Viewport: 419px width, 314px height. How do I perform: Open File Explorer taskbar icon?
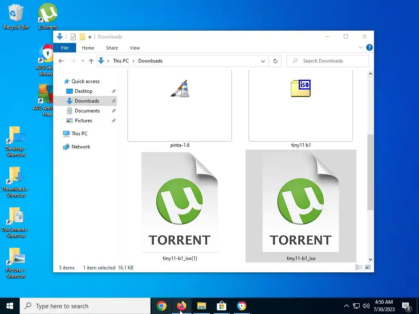pos(201,306)
